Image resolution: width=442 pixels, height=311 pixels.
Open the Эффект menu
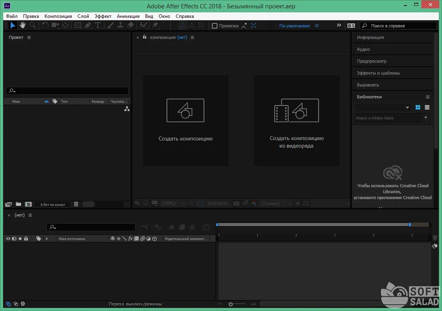pos(103,16)
